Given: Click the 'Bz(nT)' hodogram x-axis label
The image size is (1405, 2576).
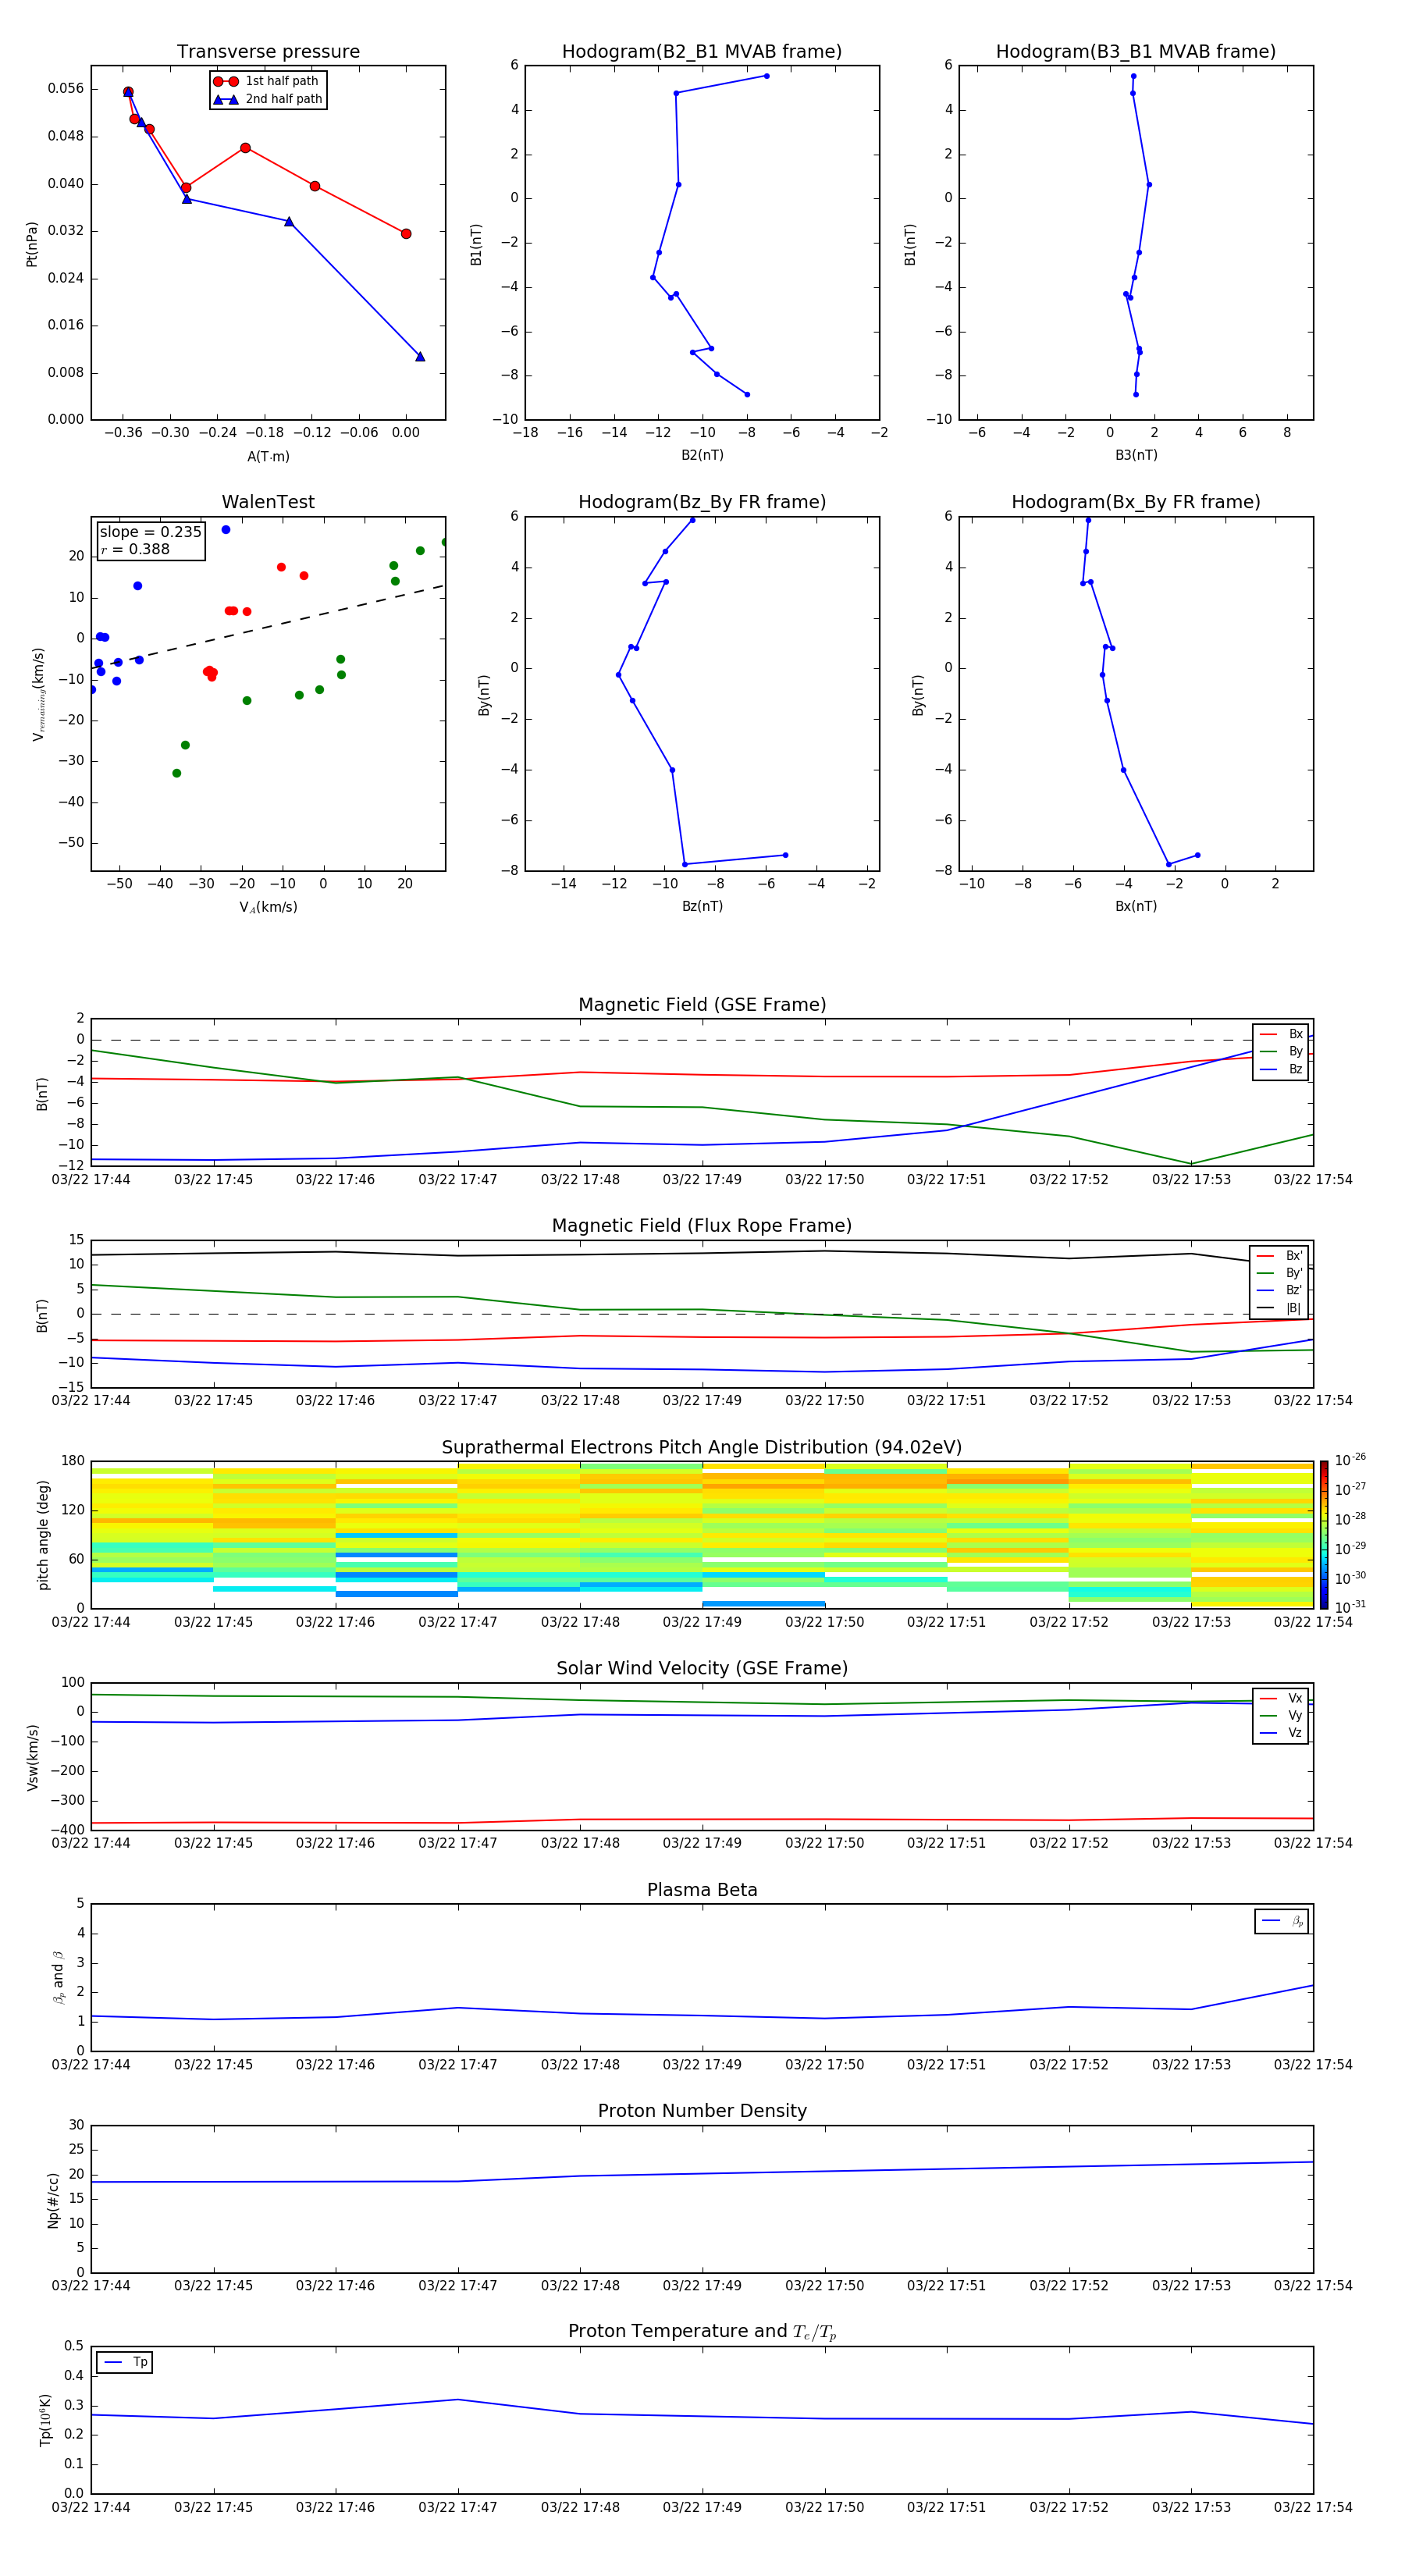Looking at the screenshot, I should click(x=702, y=906).
